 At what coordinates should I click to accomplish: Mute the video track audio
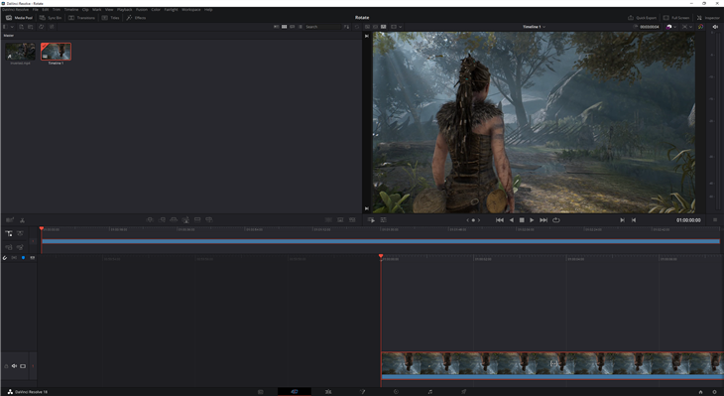click(x=14, y=366)
